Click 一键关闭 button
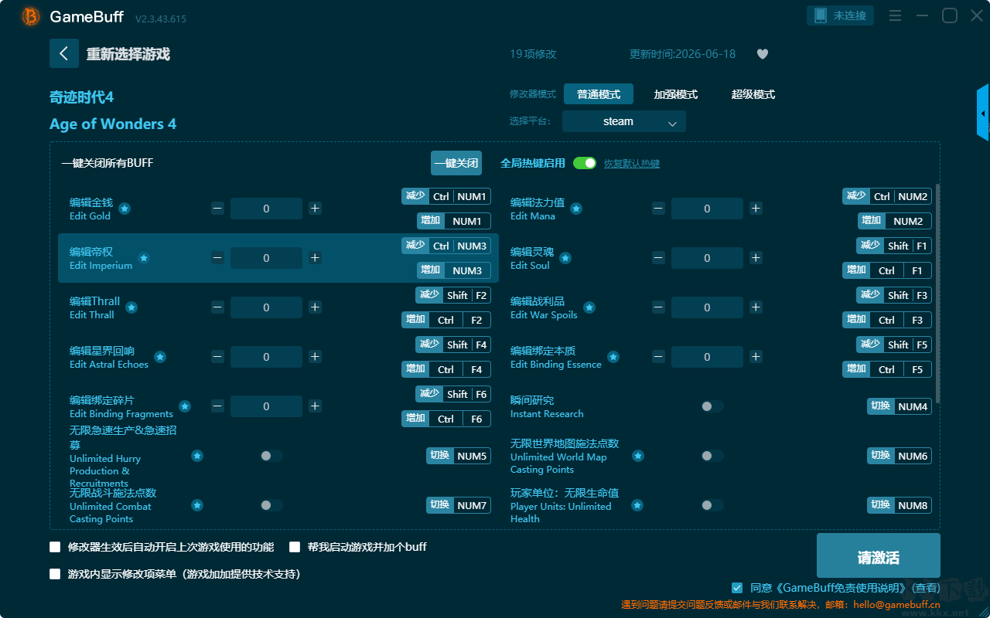Screen dimensions: 990x618 click(x=456, y=163)
